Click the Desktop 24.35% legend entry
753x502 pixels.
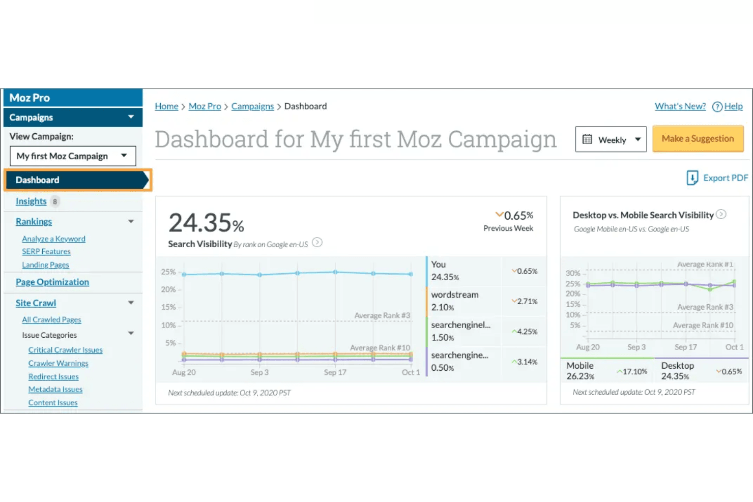tap(702, 371)
